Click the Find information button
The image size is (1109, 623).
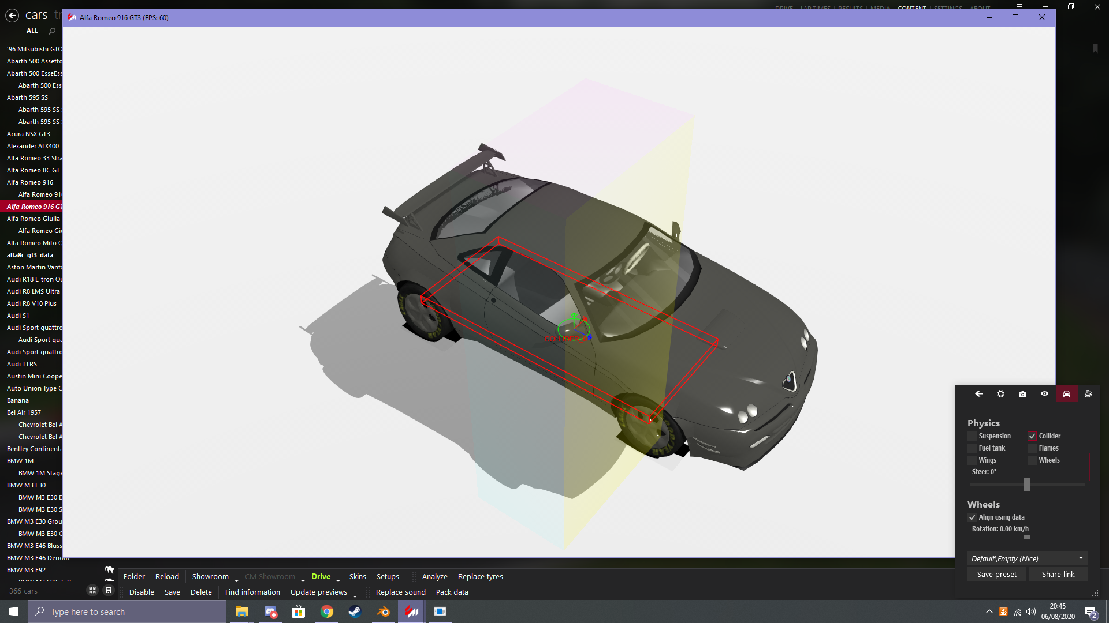tap(252, 592)
